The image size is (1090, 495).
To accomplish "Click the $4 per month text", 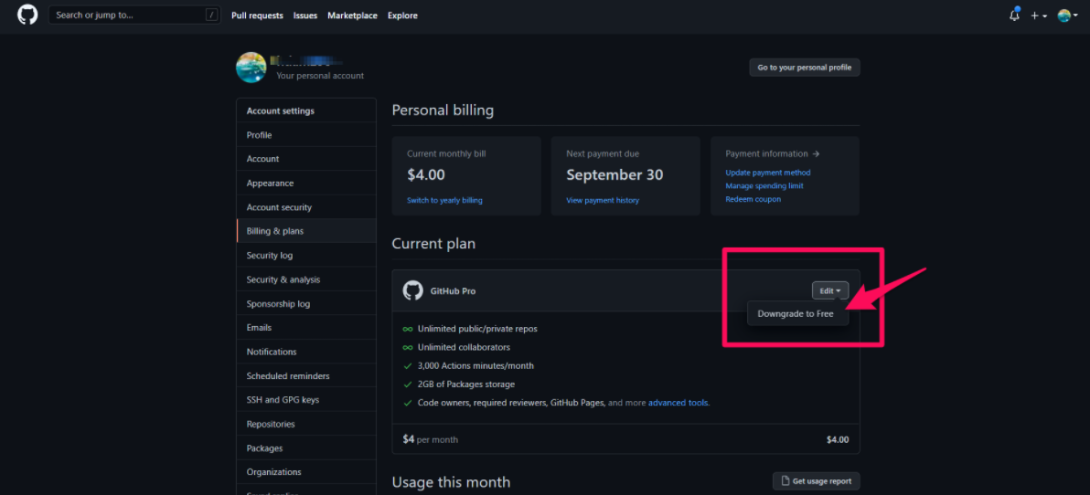I will [431, 439].
